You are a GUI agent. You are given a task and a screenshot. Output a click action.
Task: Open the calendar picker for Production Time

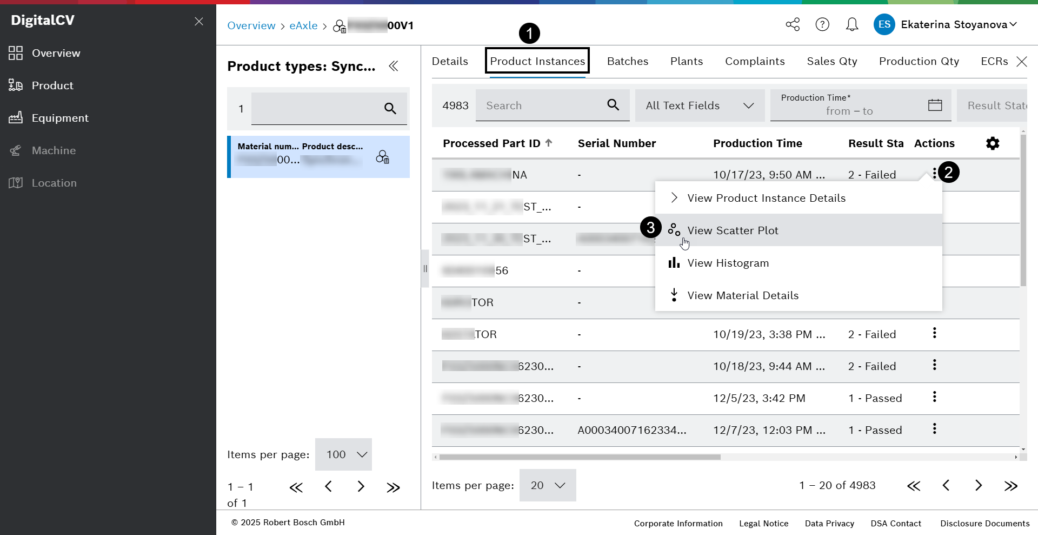(x=935, y=105)
